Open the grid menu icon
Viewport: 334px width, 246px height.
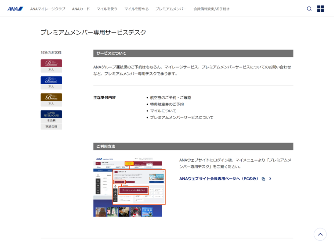click(320, 9)
